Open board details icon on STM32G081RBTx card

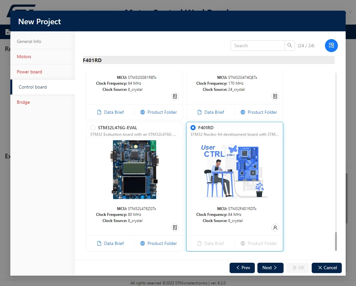click(175, 96)
